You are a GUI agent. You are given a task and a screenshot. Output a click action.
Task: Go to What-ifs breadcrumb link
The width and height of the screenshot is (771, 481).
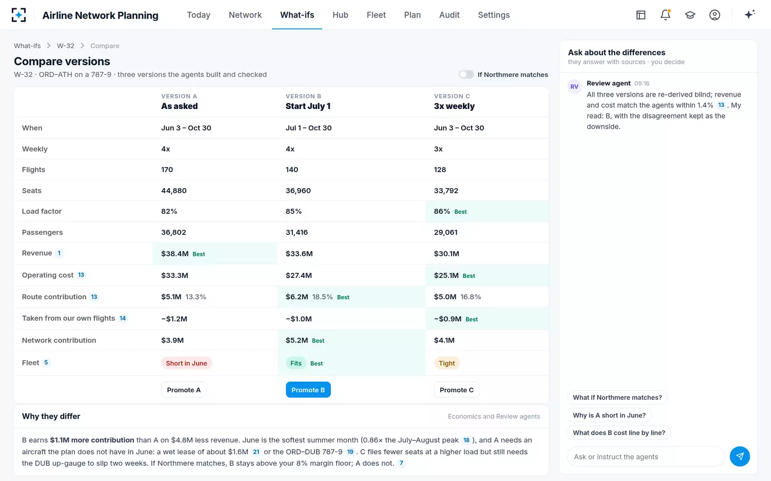tap(27, 46)
